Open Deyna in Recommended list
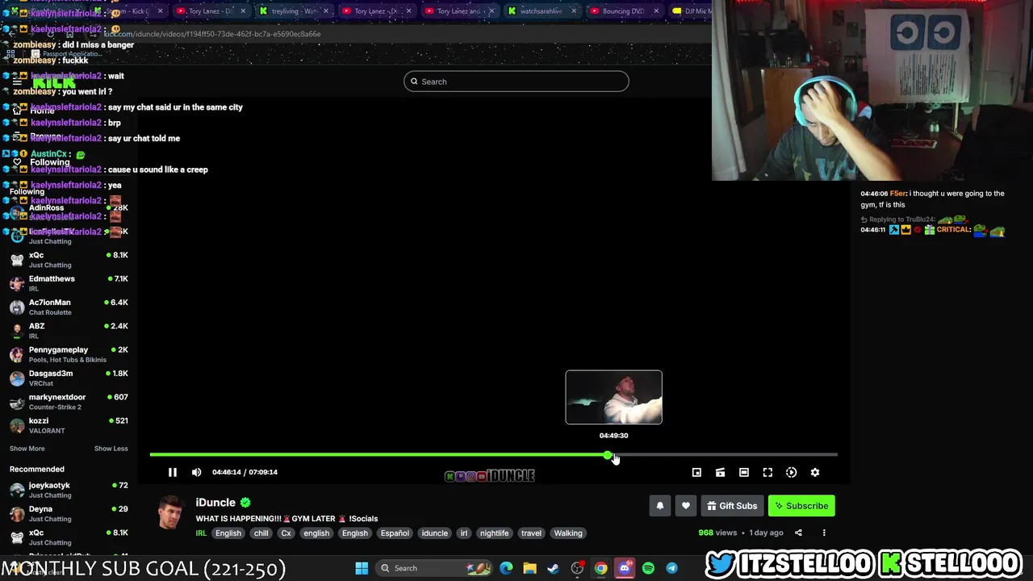Viewport: 1033px width, 581px height. tap(69, 513)
